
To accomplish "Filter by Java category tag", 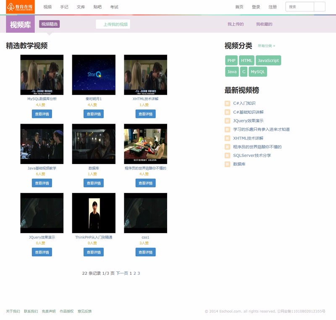I will [x=232, y=71].
